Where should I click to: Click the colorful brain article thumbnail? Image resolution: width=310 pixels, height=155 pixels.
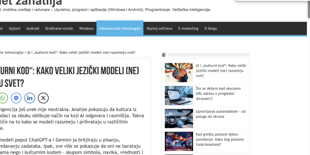179,73
